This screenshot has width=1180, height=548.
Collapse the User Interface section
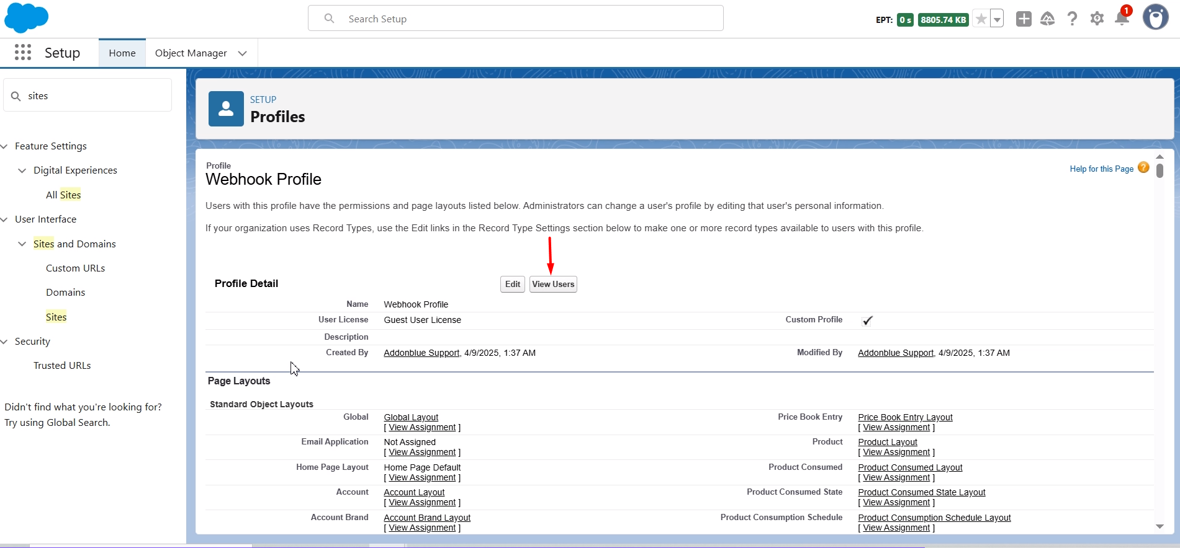pyautogui.click(x=4, y=219)
